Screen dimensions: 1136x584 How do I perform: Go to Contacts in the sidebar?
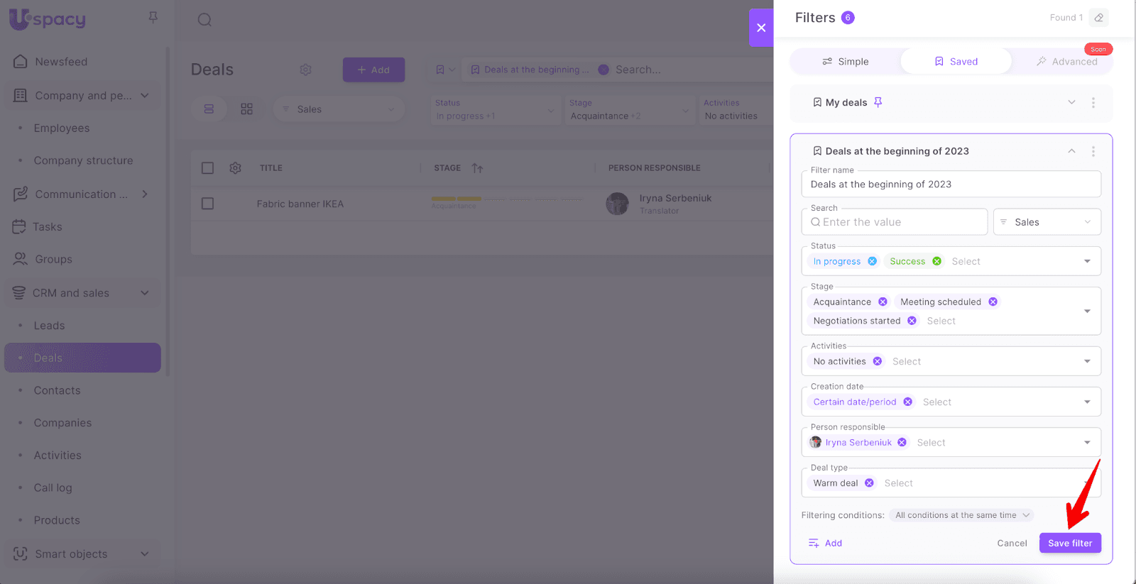[57, 390]
